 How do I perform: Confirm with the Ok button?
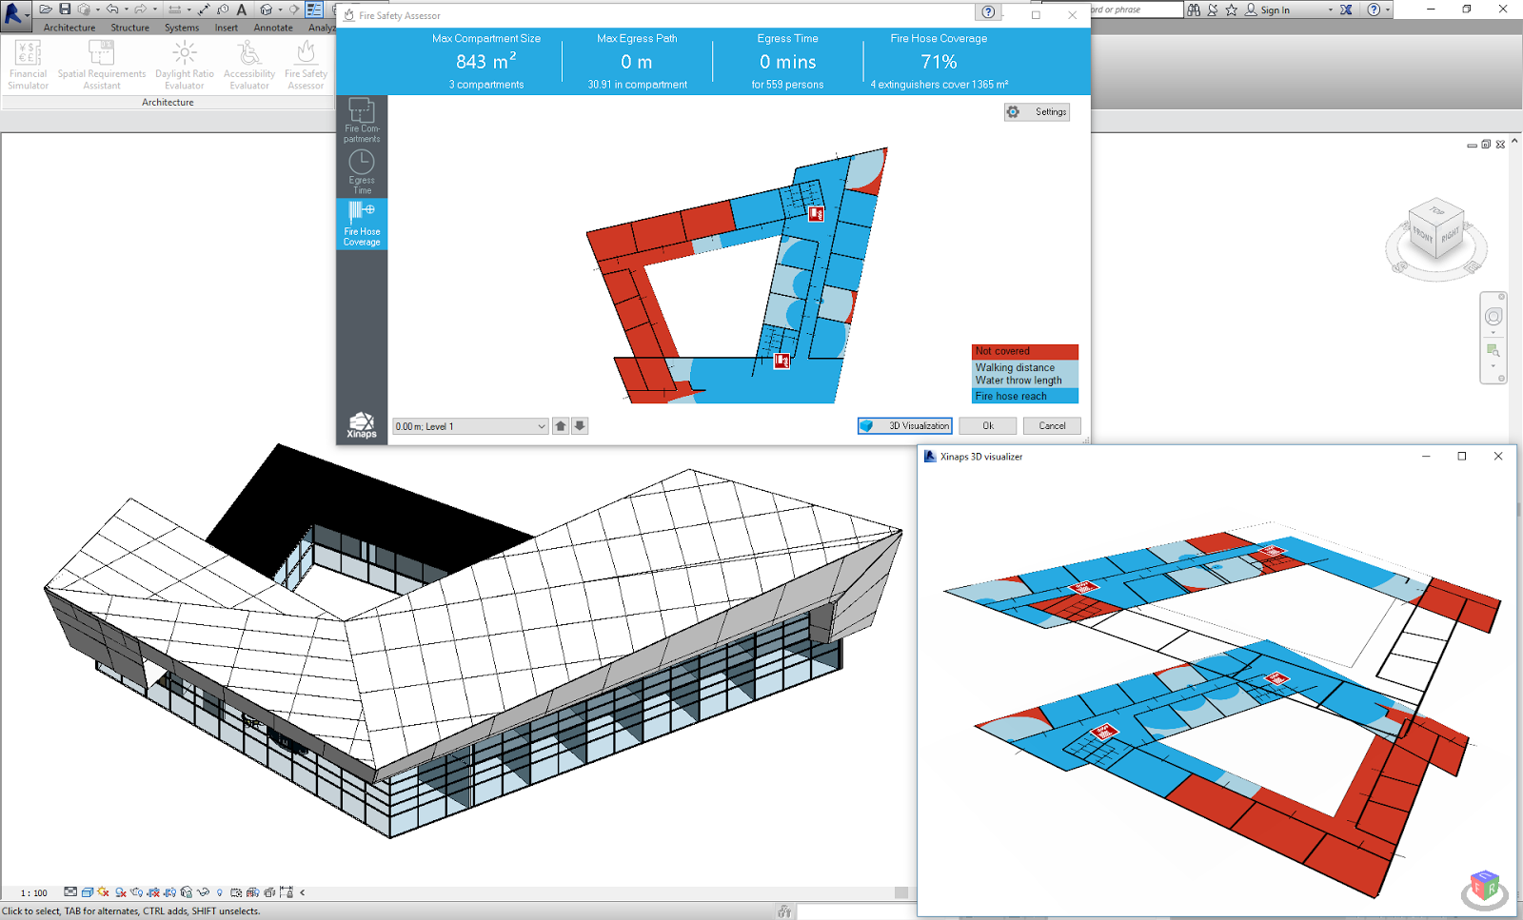click(x=987, y=425)
